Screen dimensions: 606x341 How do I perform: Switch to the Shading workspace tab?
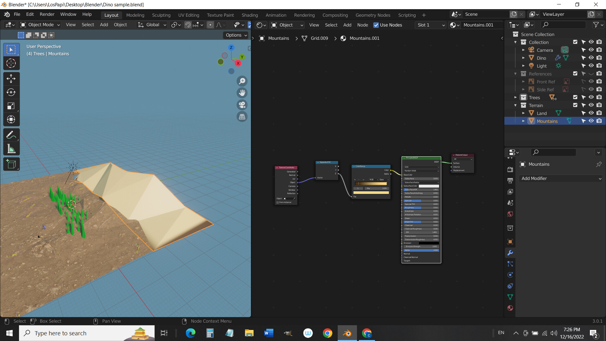pos(249,15)
